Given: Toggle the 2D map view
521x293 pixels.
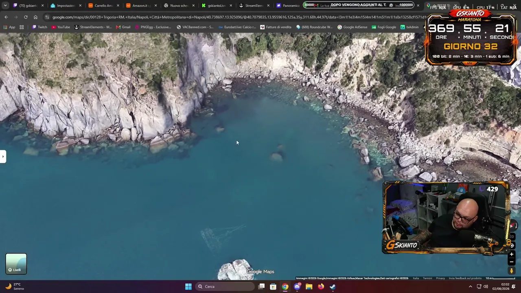Looking at the screenshot, I should pos(512,236).
